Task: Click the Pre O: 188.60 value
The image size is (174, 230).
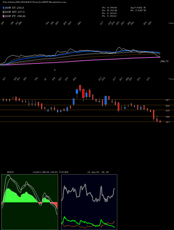Action: [109, 8]
